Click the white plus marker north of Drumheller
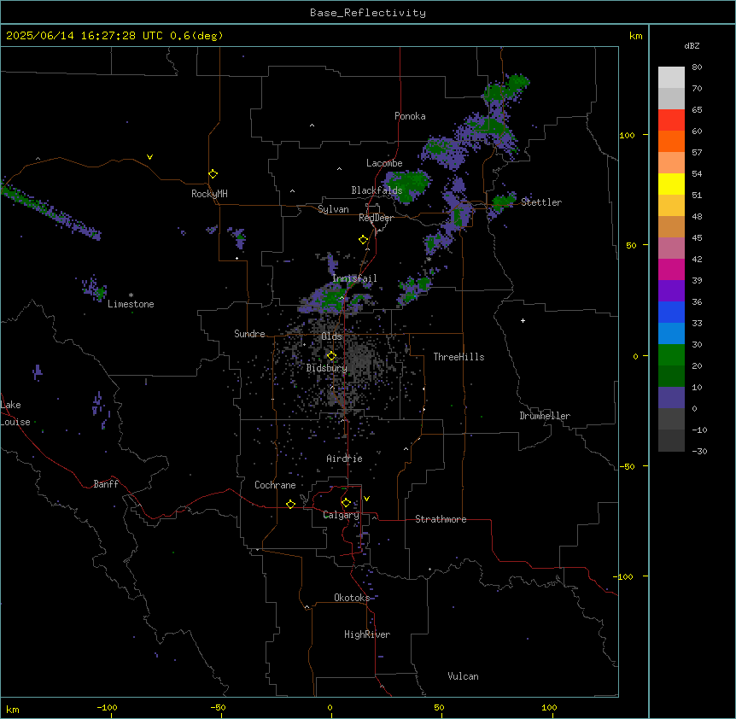The height and width of the screenshot is (719, 736). [x=523, y=320]
